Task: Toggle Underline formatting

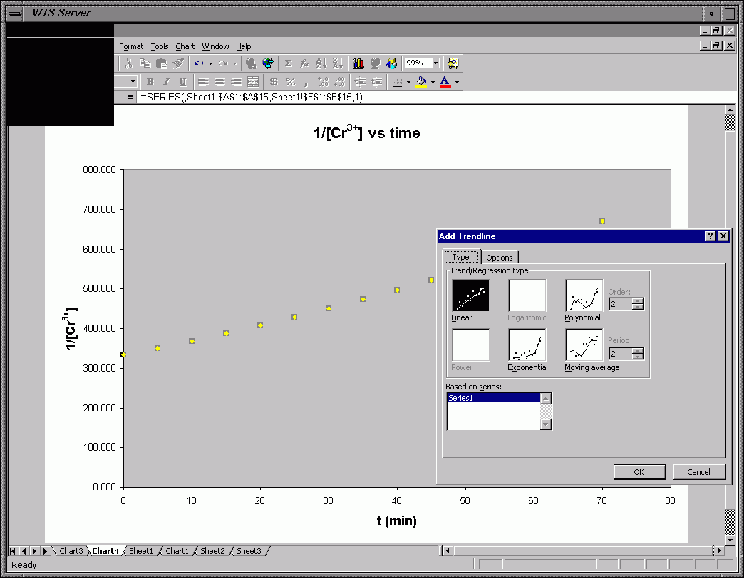Action: click(182, 82)
